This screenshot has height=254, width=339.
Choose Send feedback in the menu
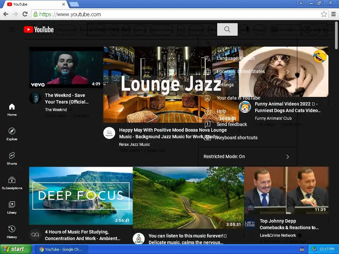point(248,124)
